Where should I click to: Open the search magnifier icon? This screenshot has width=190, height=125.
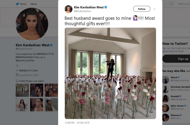click(x=171, y=4)
